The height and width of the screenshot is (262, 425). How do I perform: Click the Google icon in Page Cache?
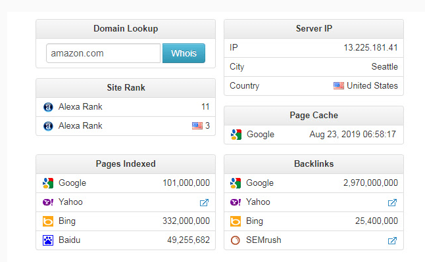click(236, 135)
